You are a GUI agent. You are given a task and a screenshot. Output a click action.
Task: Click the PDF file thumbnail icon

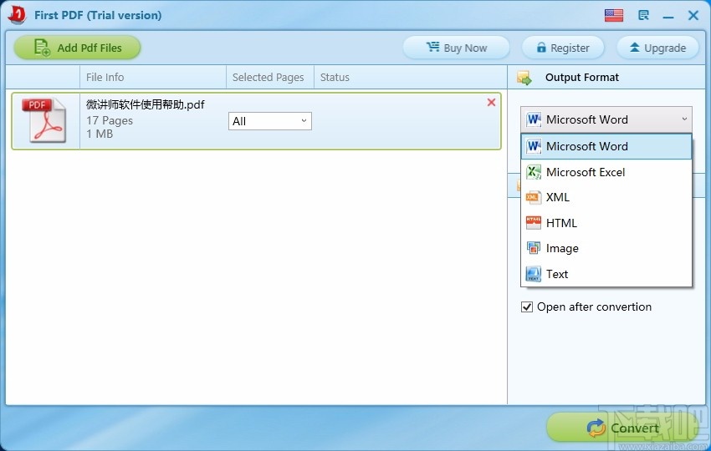click(x=44, y=120)
